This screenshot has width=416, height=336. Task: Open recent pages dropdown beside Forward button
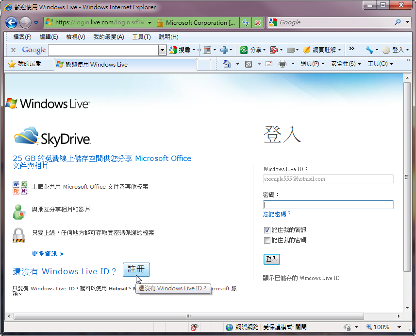point(36,23)
